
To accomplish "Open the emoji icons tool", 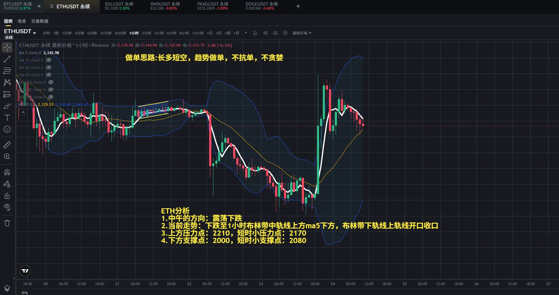I will pyautogui.click(x=7, y=129).
